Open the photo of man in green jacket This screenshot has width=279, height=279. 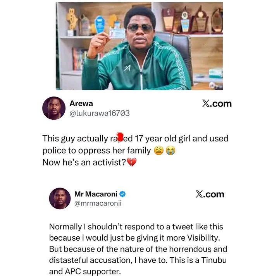[139, 46]
